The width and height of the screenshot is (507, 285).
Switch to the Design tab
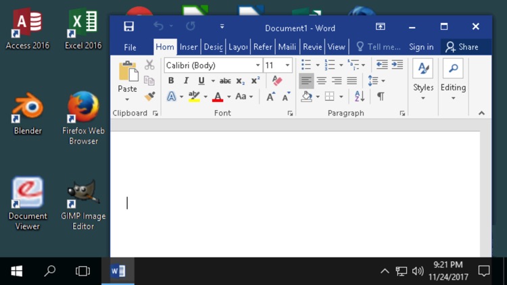(213, 47)
